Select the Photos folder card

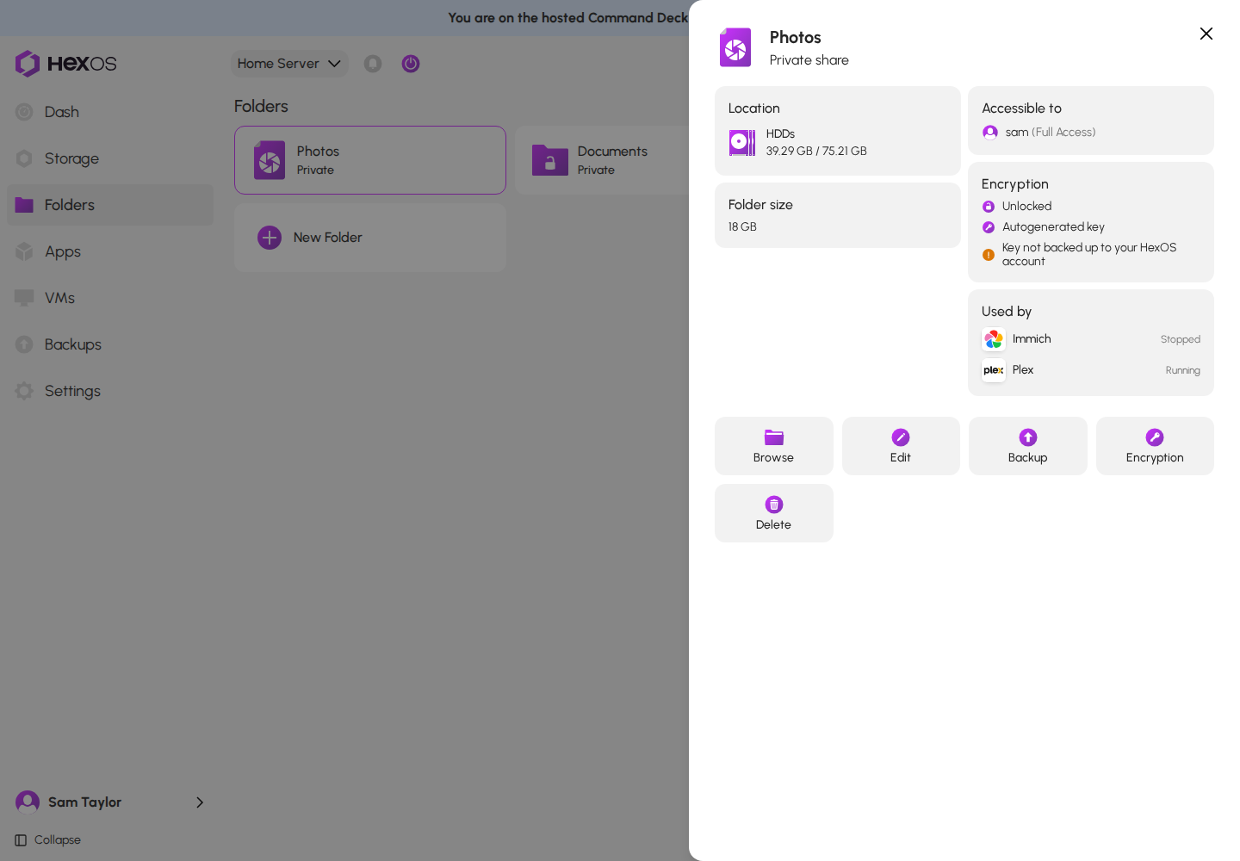[370, 160]
